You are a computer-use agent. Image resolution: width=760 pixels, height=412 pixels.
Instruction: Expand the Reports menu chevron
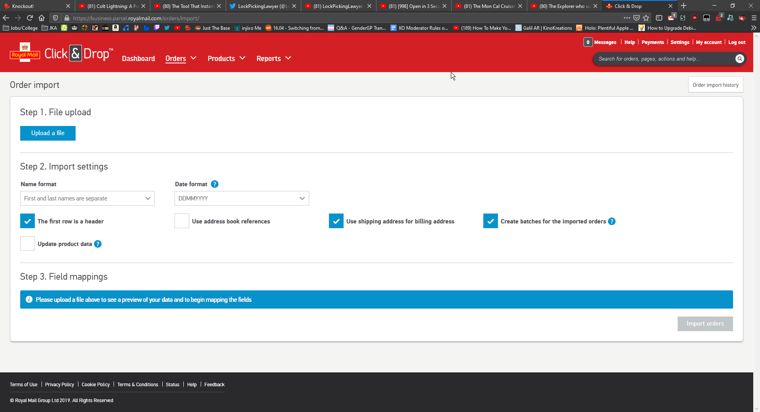coord(288,58)
